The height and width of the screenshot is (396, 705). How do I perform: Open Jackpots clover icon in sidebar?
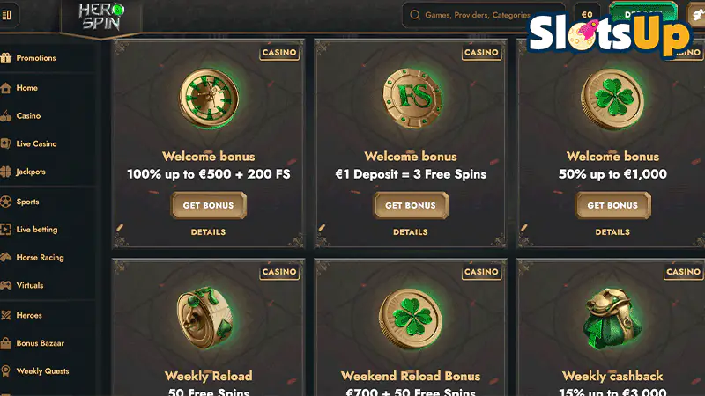[x=5, y=172]
